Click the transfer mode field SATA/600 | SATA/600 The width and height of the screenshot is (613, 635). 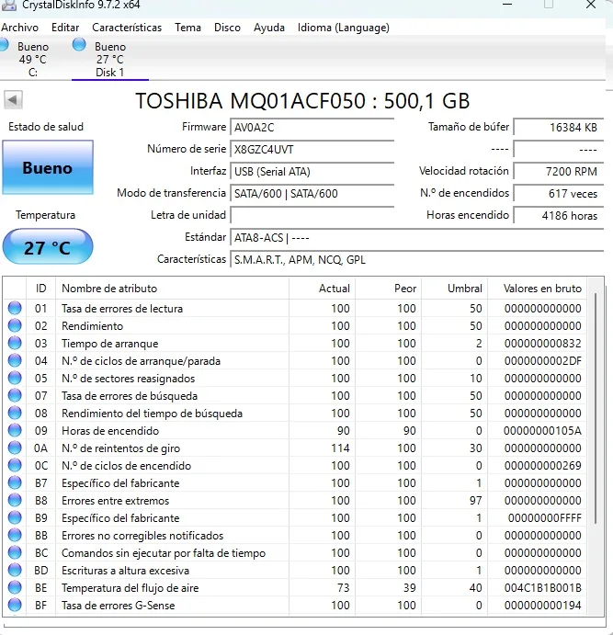point(312,193)
